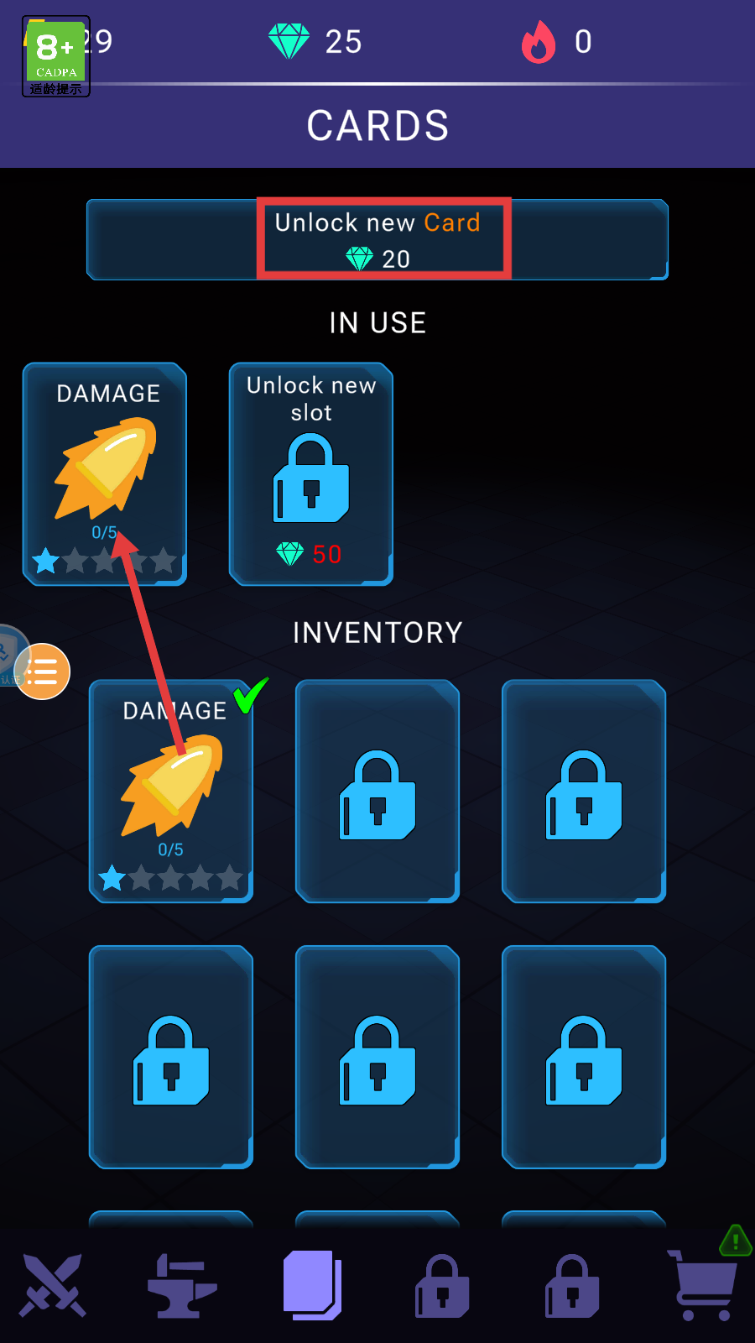
Task: Select the checked DAMAGE card in inventory
Action: 171,792
